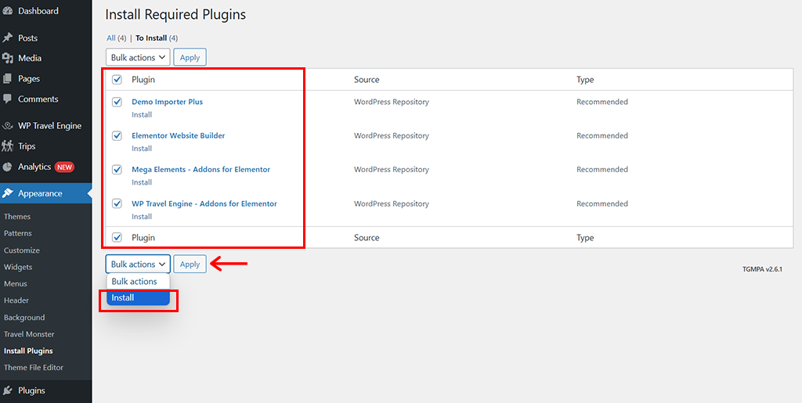Filter by the All (4) link
The width and height of the screenshot is (802, 403).
click(110, 38)
